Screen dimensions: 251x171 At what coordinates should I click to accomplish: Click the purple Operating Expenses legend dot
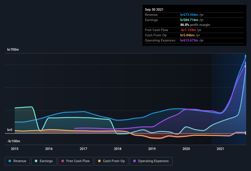point(135,161)
